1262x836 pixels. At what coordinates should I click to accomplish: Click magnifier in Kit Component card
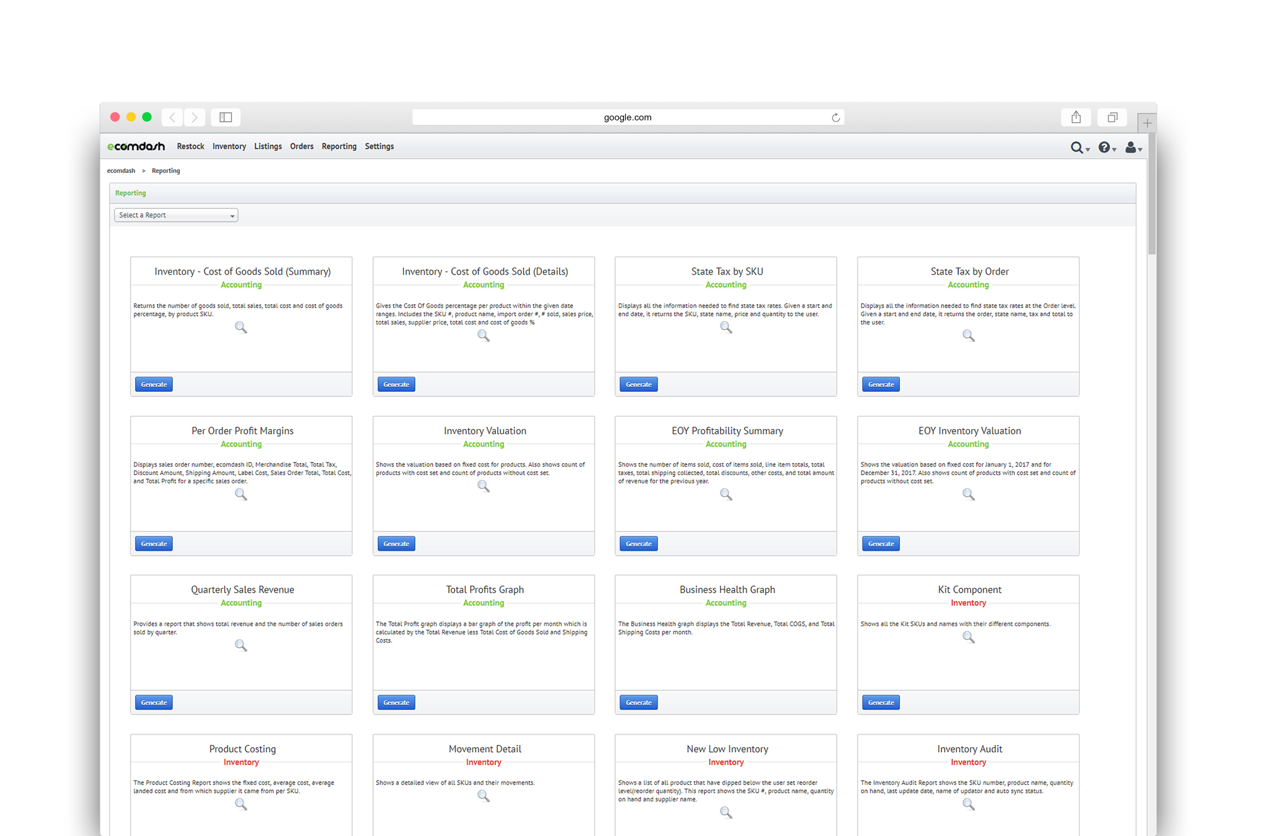coord(969,637)
